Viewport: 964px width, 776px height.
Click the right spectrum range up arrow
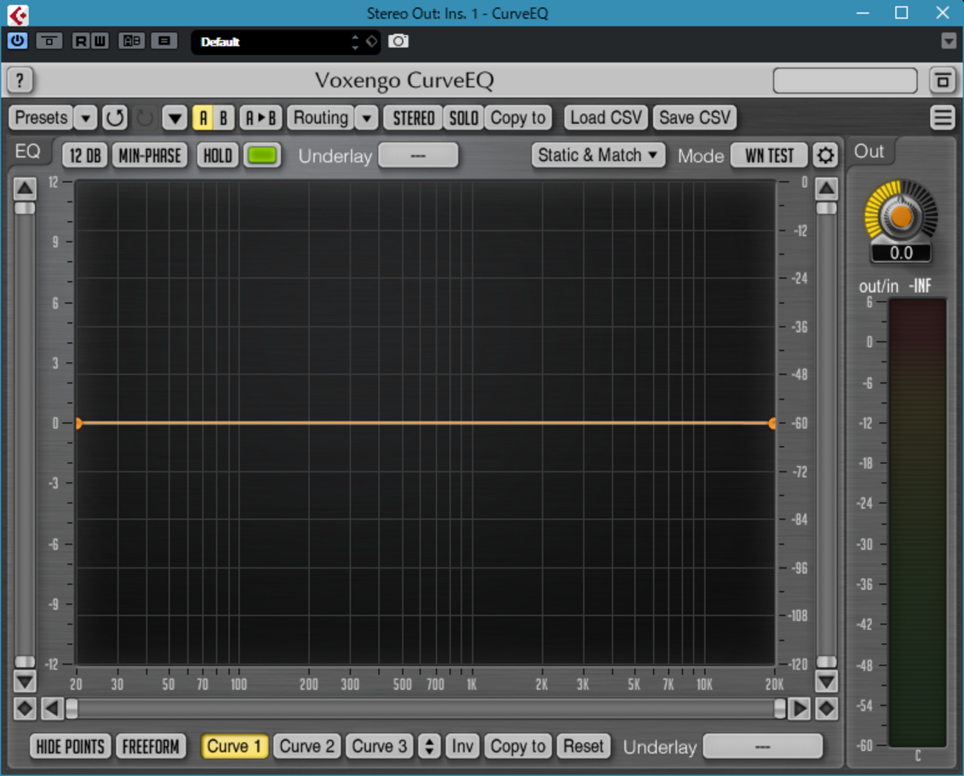pyautogui.click(x=826, y=188)
